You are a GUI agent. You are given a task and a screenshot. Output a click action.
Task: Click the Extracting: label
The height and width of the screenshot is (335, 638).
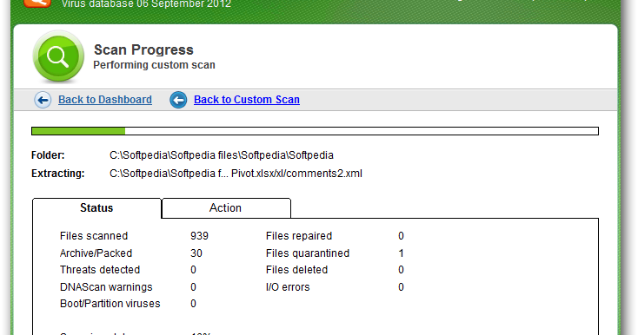coord(57,174)
